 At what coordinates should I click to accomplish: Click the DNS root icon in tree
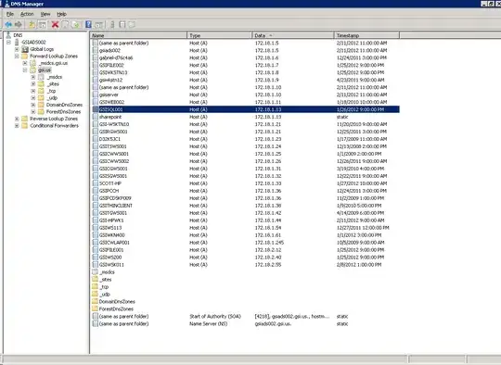pos(8,35)
